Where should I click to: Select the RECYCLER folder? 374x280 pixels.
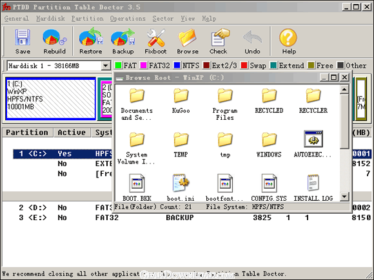click(x=313, y=101)
